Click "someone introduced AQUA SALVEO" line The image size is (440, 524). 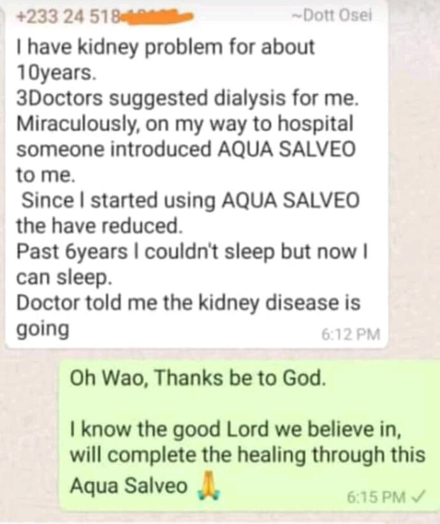coord(186,149)
